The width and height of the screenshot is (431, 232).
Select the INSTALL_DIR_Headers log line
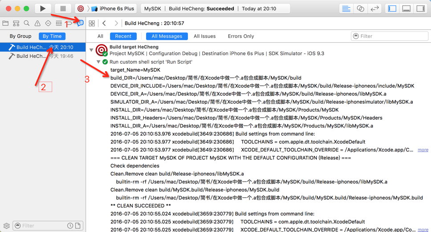click(x=246, y=118)
